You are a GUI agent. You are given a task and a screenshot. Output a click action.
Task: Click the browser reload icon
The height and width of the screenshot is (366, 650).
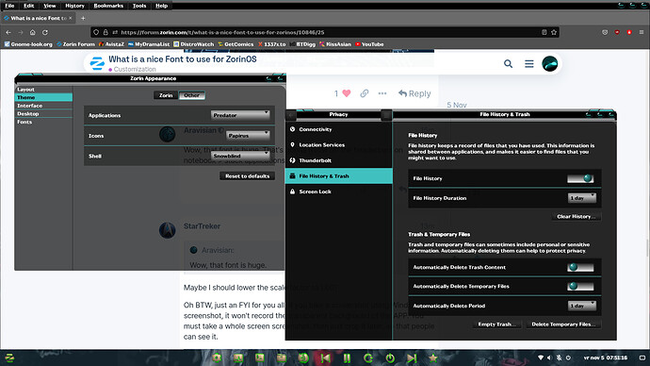(x=45, y=32)
